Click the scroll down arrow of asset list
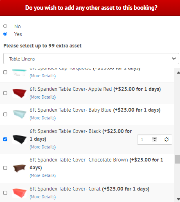The height and width of the screenshot is (202, 180). pos(178,199)
